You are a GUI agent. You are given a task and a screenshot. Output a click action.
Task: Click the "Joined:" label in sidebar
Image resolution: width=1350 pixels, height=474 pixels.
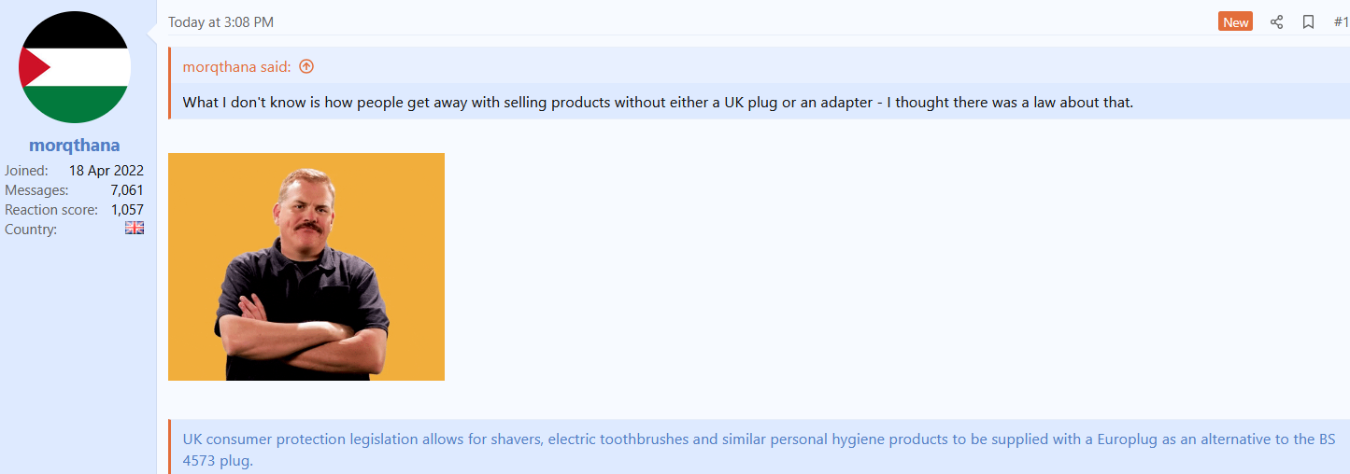point(26,171)
